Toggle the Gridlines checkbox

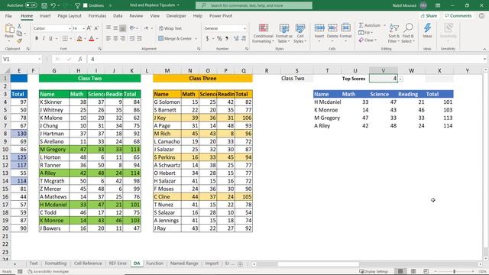[85, 5]
